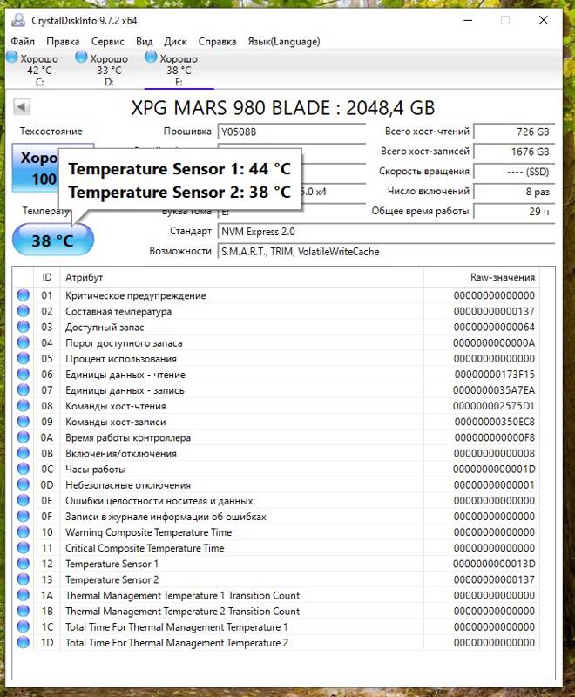Click status orb for attribute 01 row
Image resolution: width=575 pixels, height=697 pixels.
click(24, 295)
